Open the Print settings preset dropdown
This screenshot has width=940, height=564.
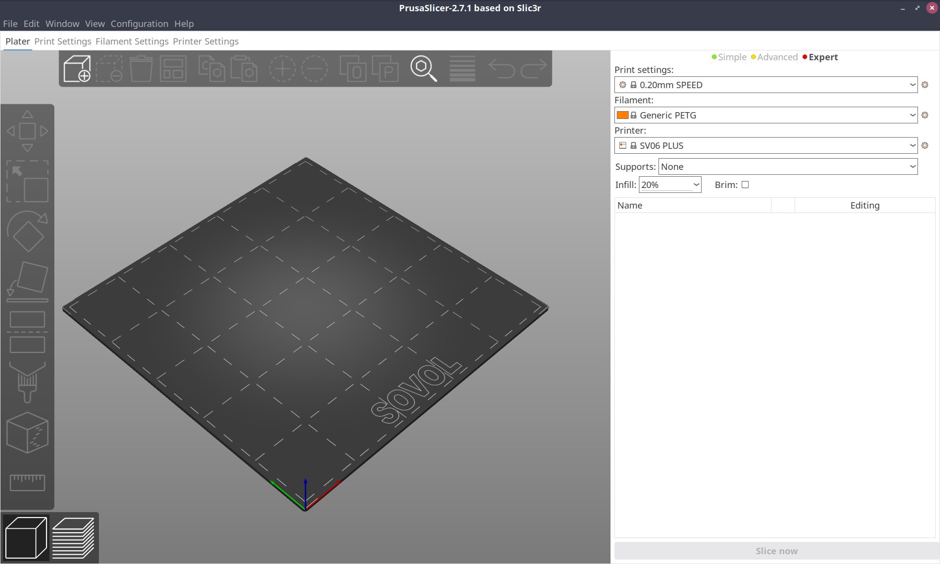[766, 85]
